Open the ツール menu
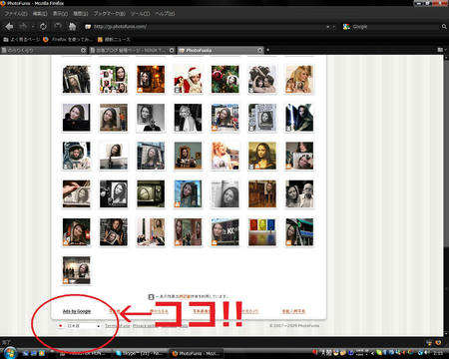 [140, 14]
